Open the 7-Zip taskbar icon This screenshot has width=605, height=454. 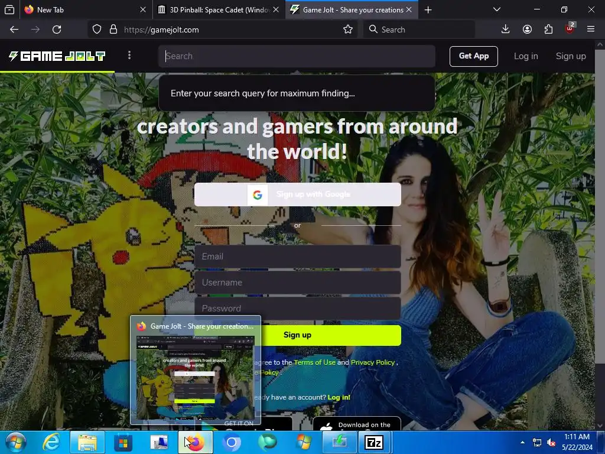374,442
